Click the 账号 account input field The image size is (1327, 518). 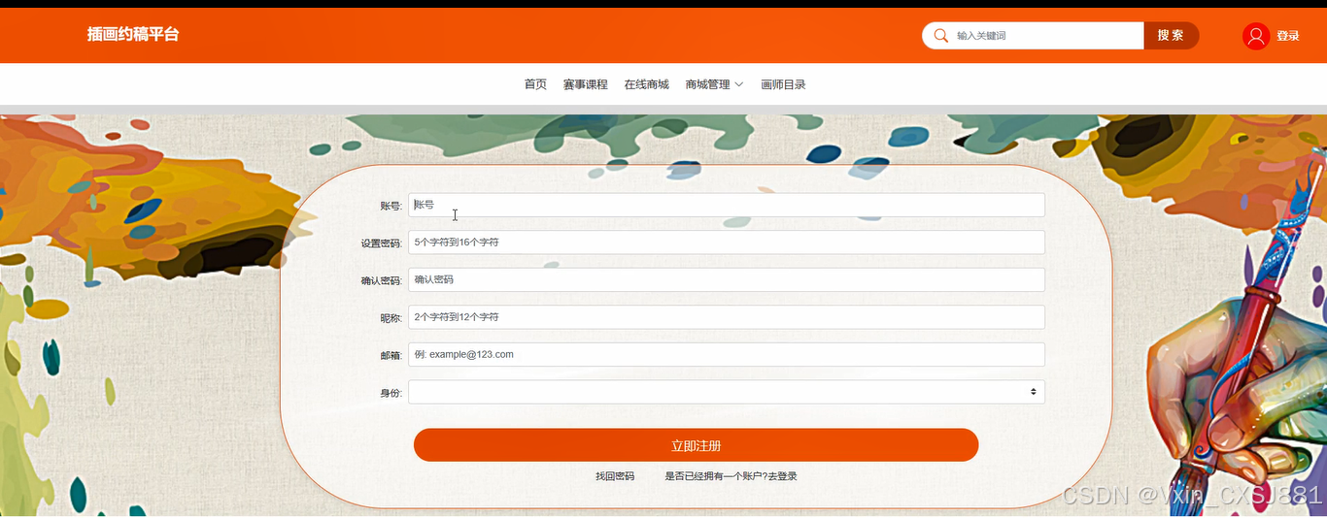[727, 205]
